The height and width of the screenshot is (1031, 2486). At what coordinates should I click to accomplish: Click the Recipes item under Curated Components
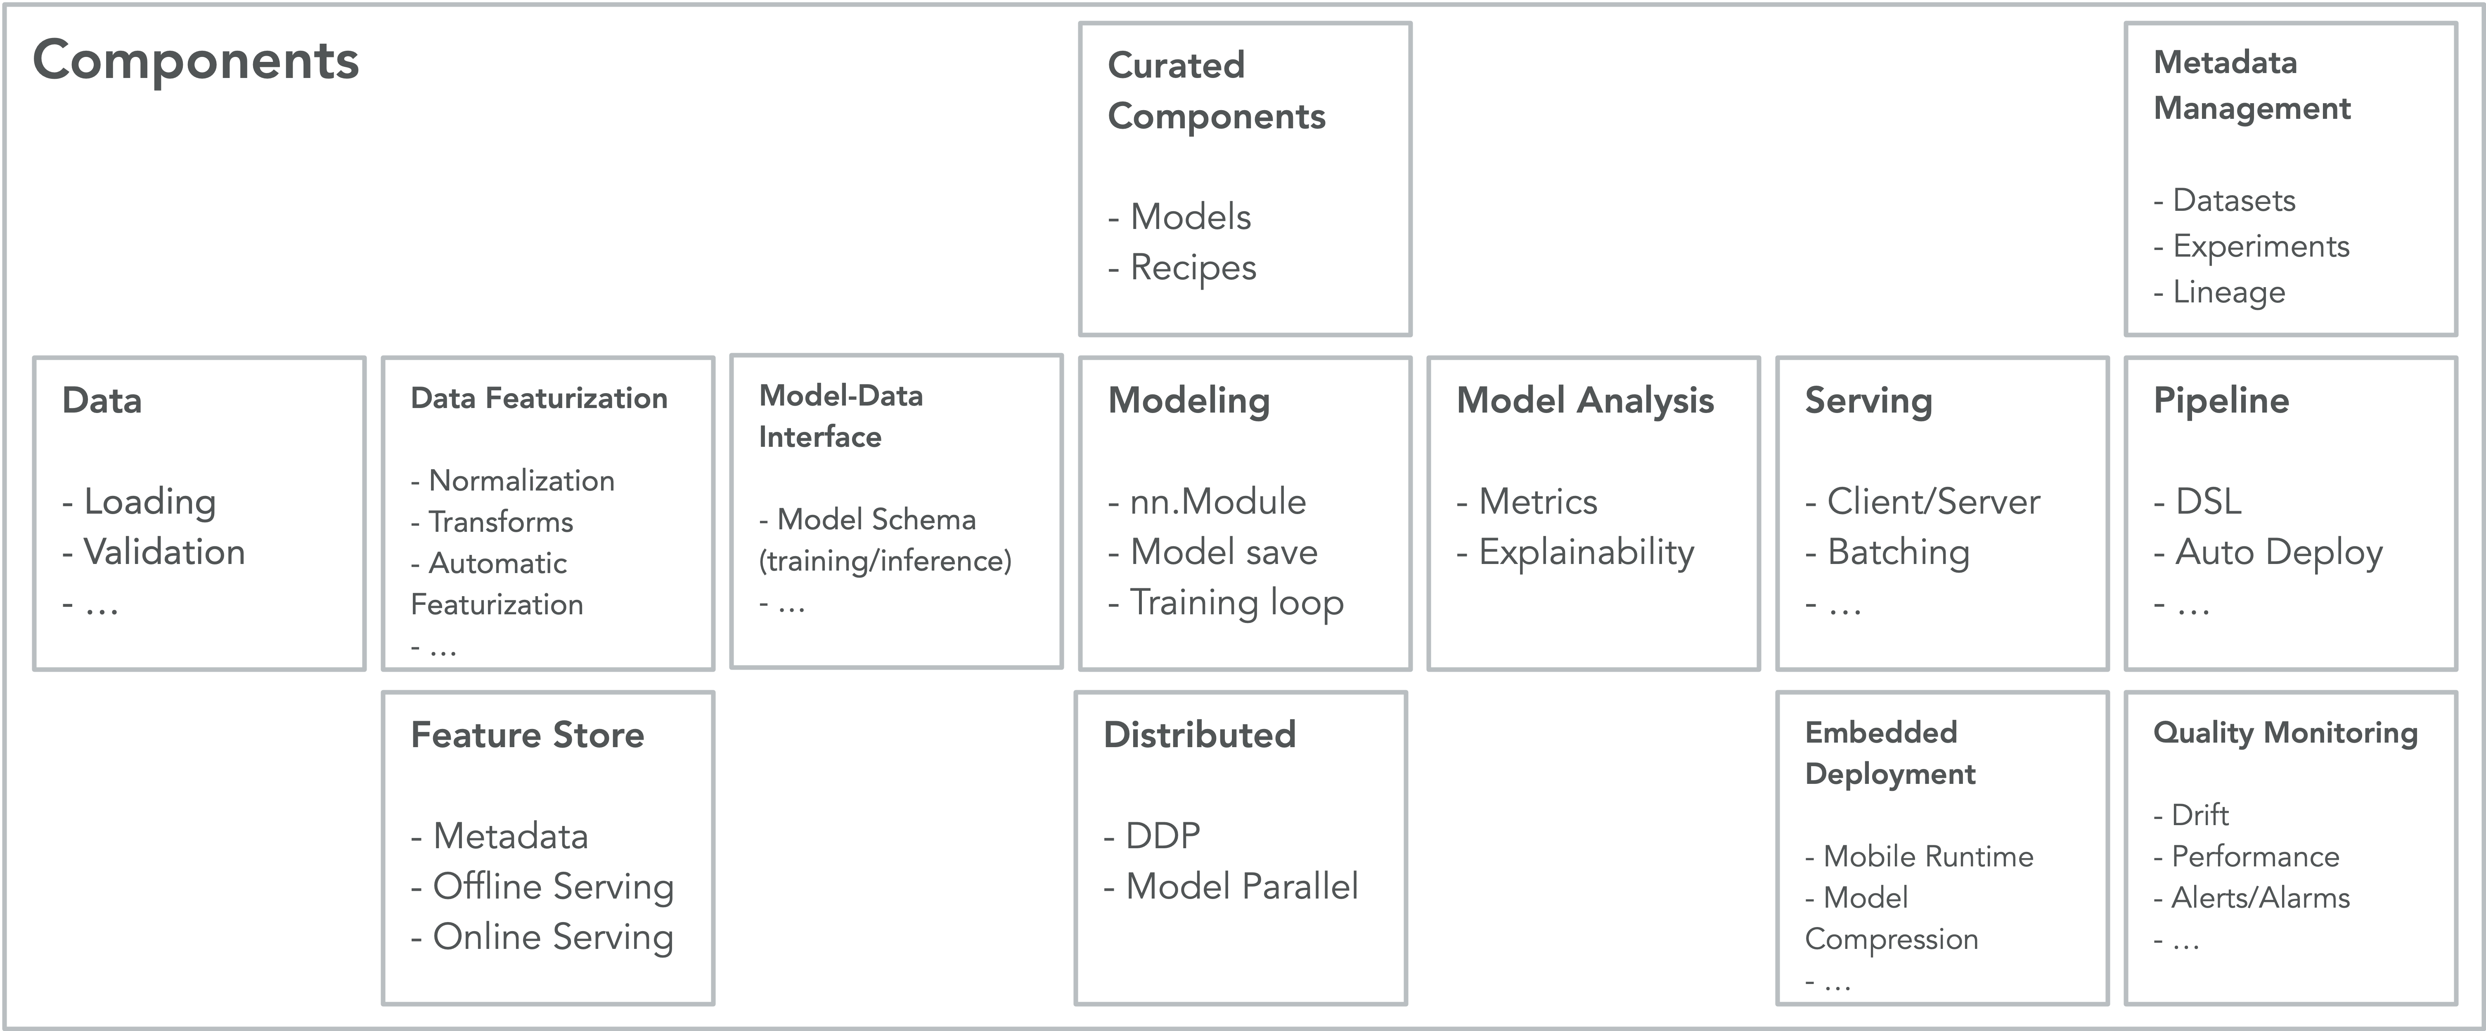[1193, 267]
